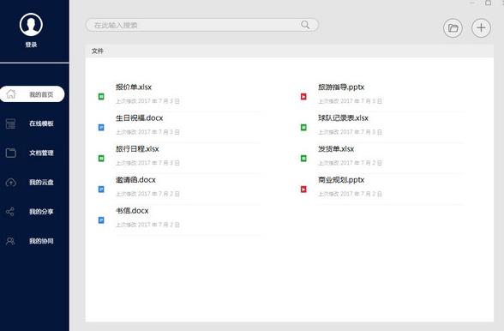Click the 登录 login label
This screenshot has height=331, width=504.
point(31,45)
